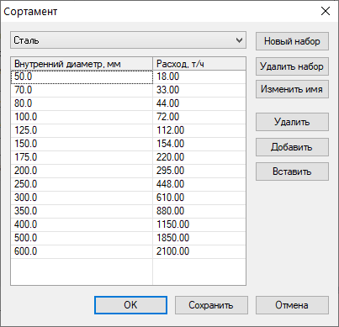339x327 pixels.
Task: Cancel with the Отмена button
Action: pyautogui.click(x=292, y=305)
